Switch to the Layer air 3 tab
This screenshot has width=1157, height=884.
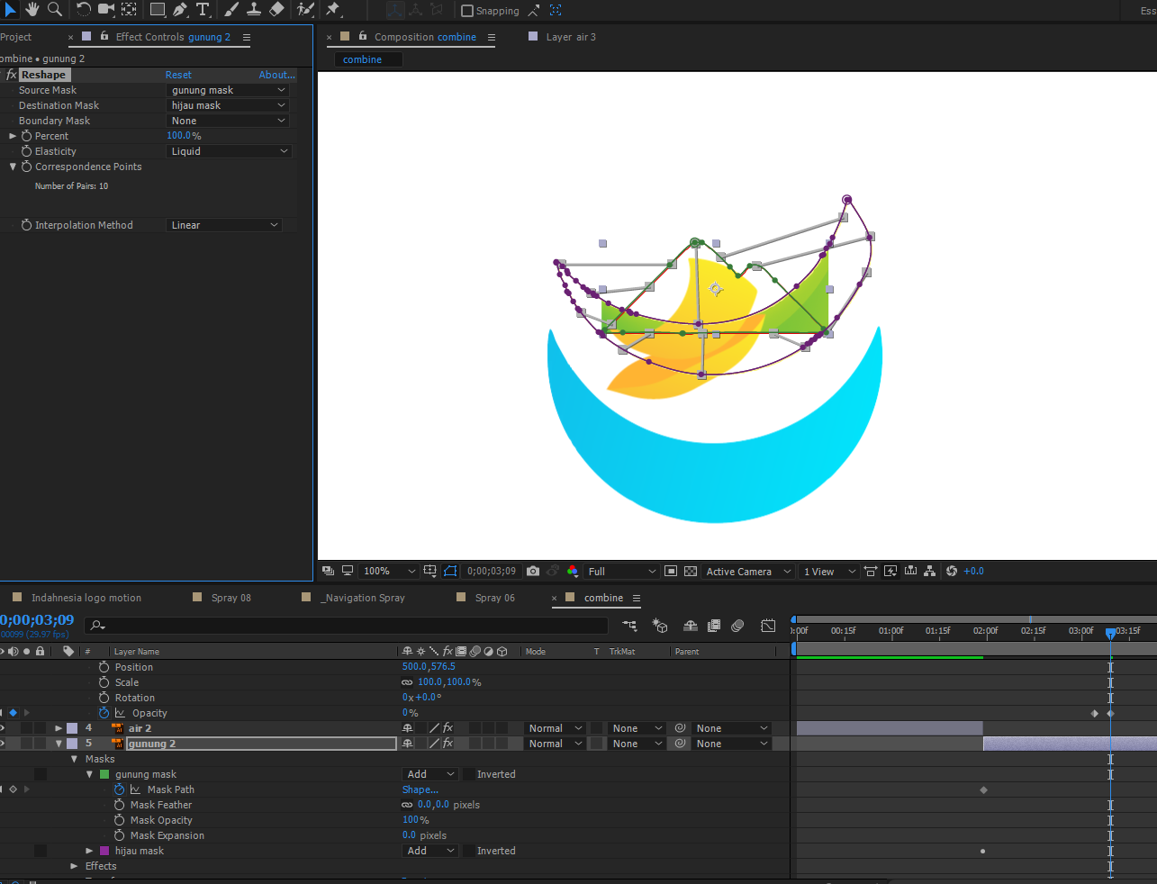point(571,37)
